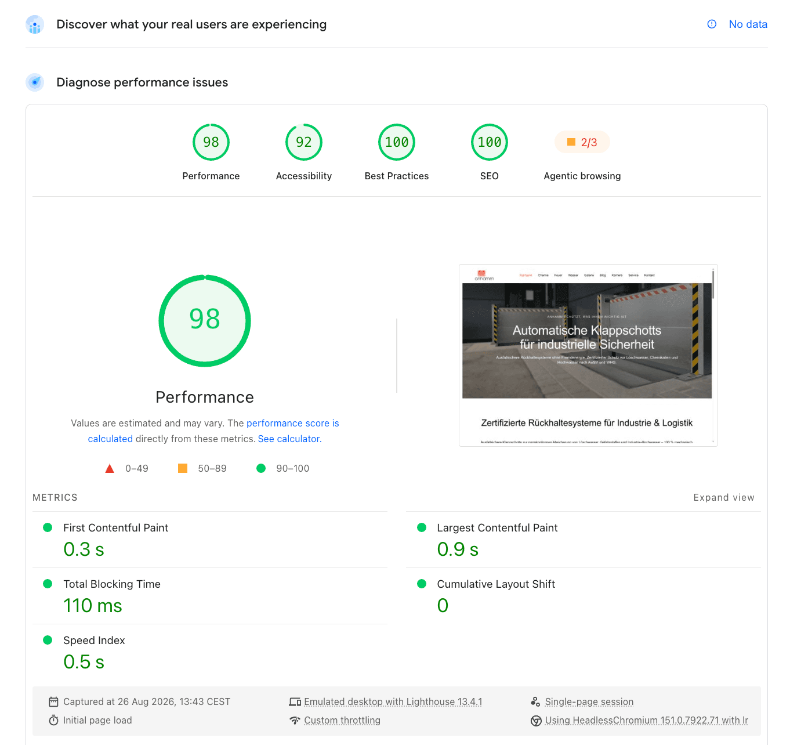Click the Chromium browser icon
790x745 pixels.
tap(536, 721)
